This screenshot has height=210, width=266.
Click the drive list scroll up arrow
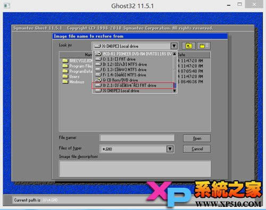174,54
